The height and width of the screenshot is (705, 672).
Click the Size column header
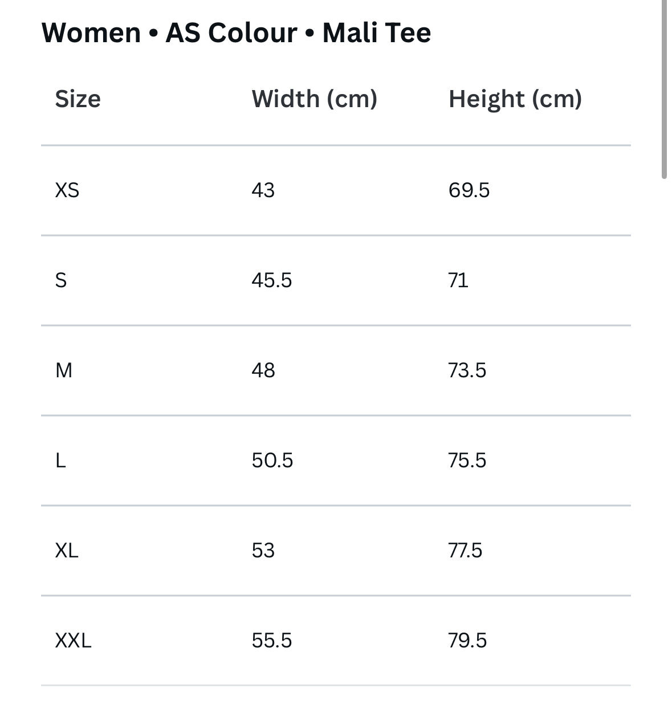[x=78, y=99]
